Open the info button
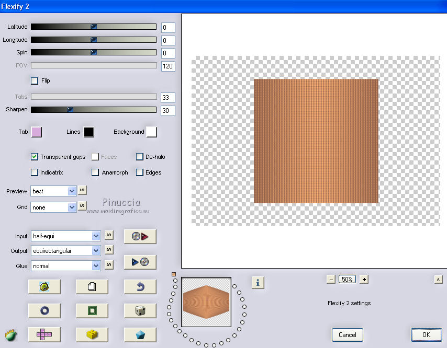This screenshot has height=348, width=447. (x=258, y=283)
